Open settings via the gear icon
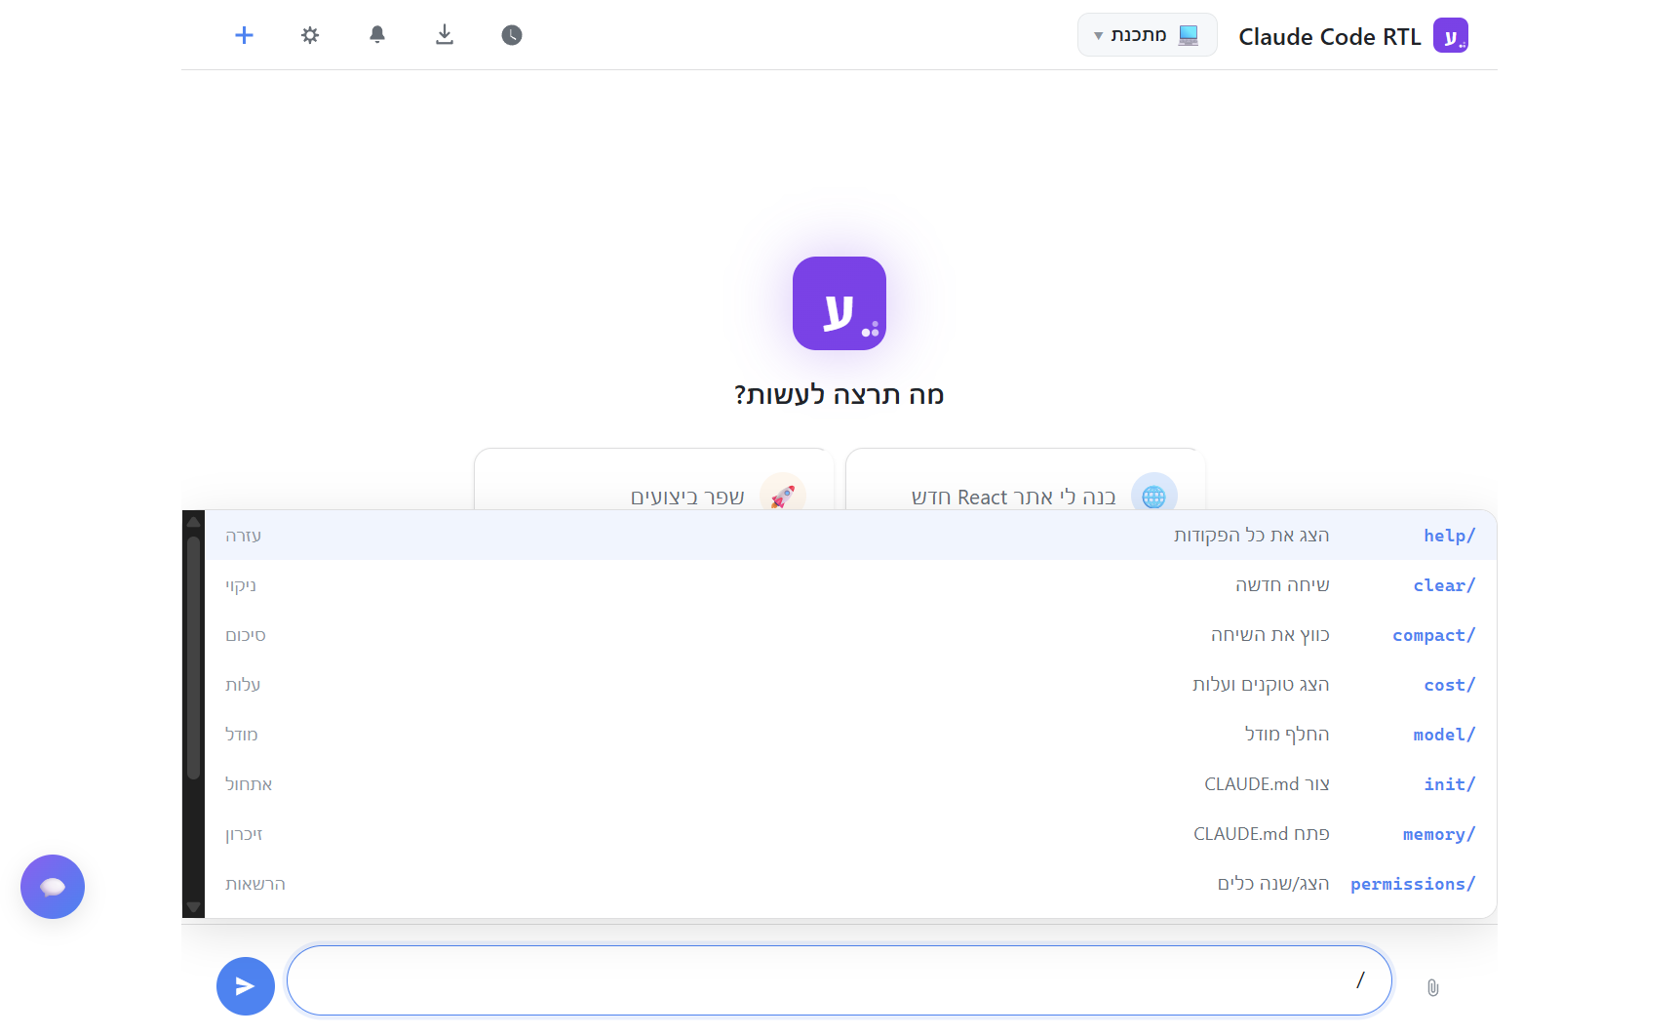 310,35
